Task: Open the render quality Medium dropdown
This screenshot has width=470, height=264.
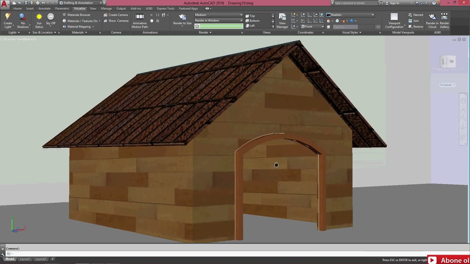Action: (218, 15)
